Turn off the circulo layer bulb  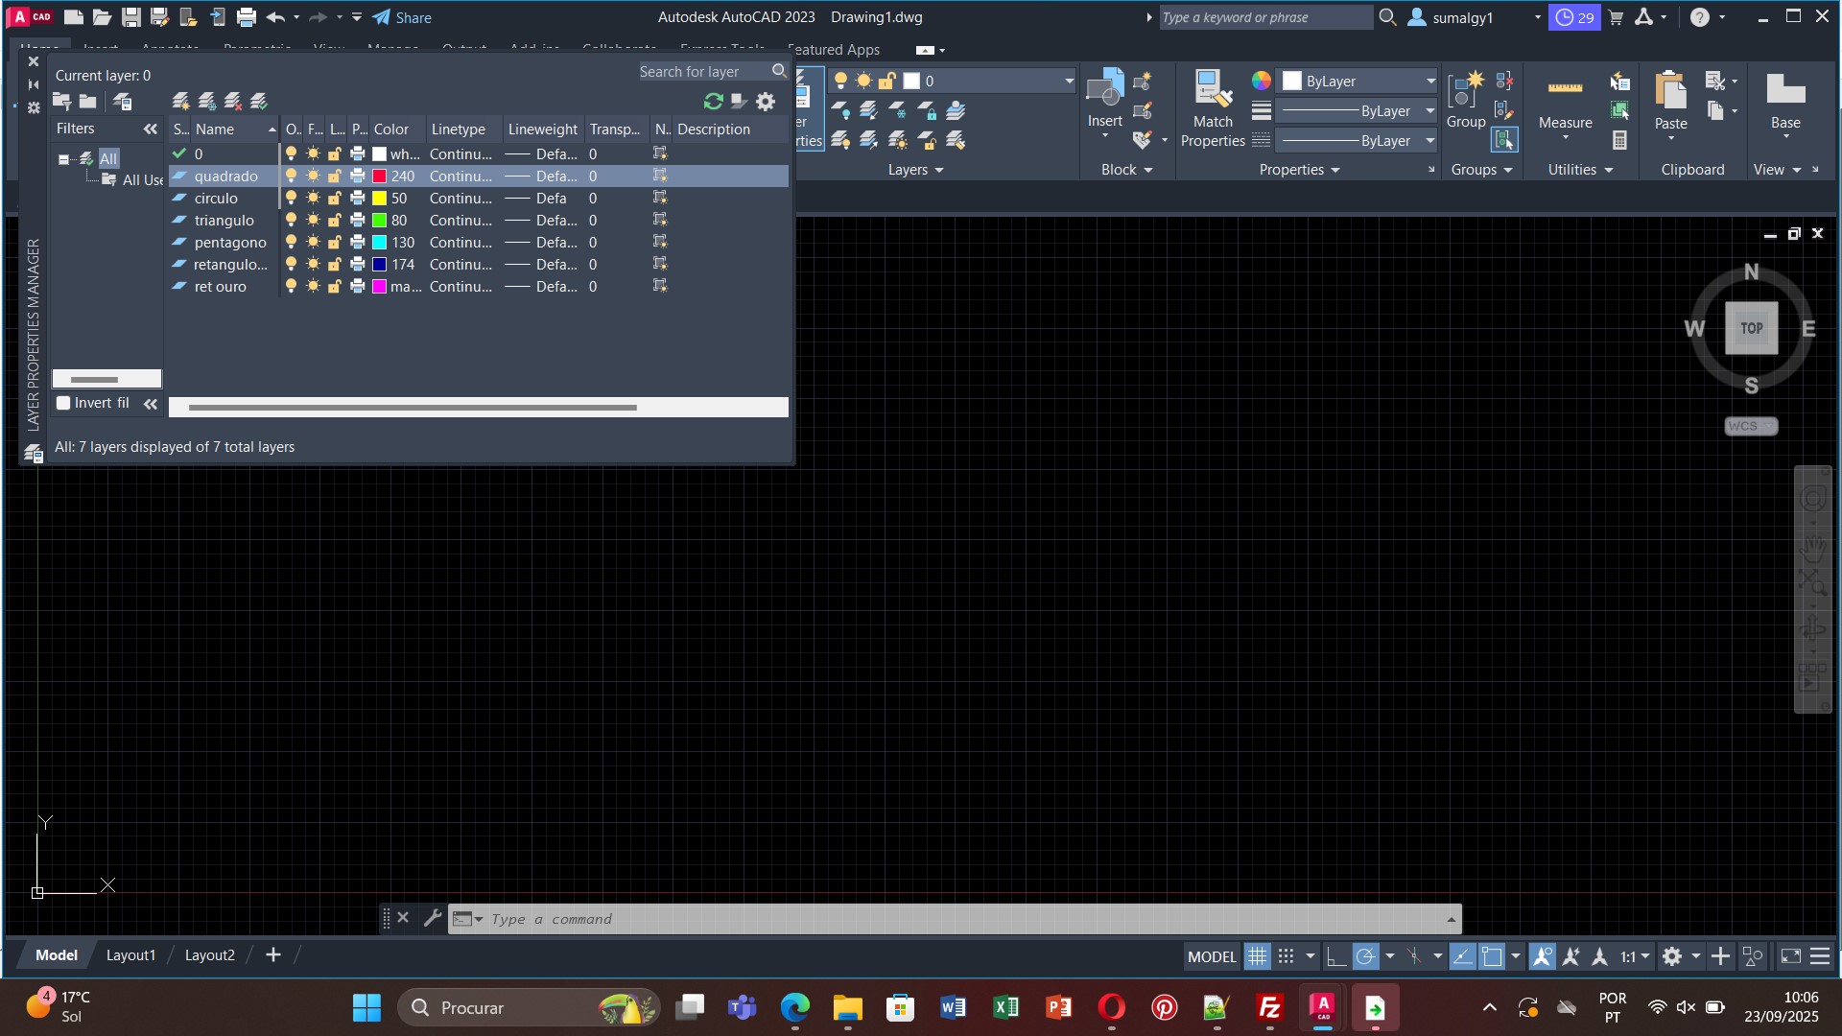tap(291, 198)
